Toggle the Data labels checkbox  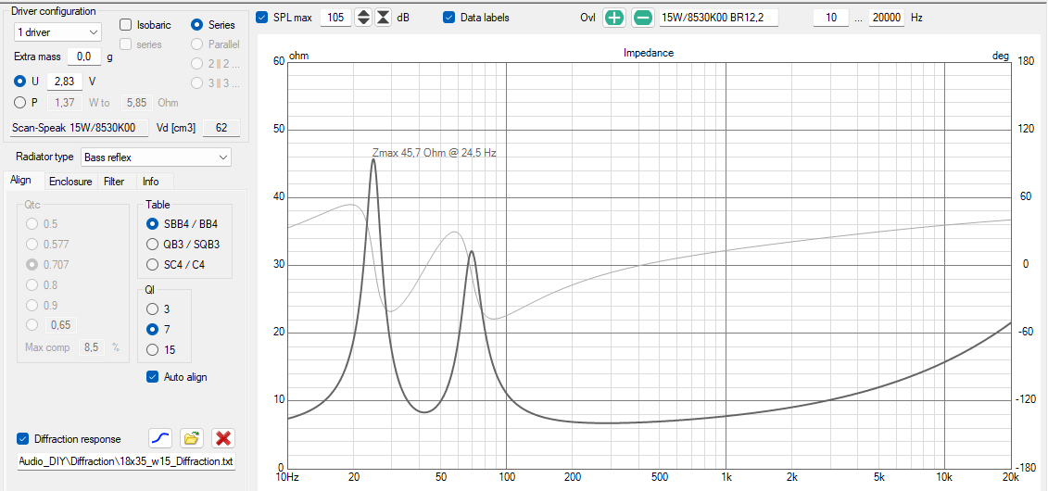449,18
